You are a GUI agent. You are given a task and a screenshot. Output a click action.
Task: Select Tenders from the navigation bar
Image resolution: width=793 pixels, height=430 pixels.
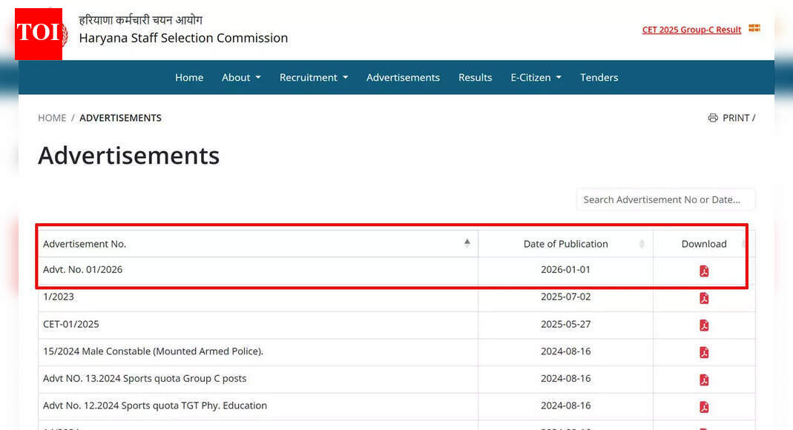coord(599,77)
